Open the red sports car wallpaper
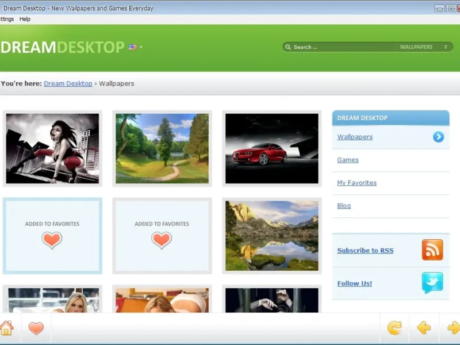The image size is (460, 345). pos(271,148)
